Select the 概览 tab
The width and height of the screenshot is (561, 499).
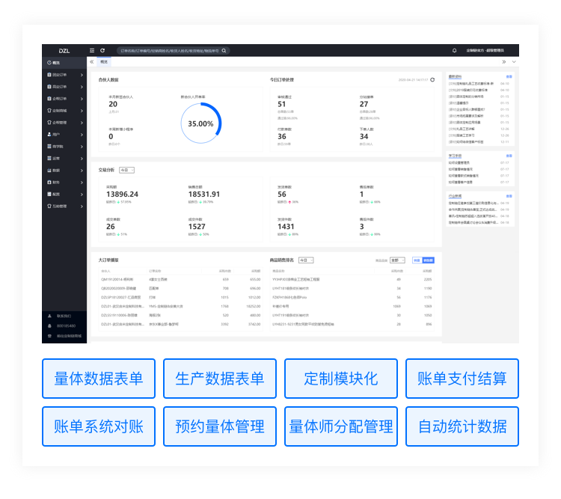pos(104,62)
